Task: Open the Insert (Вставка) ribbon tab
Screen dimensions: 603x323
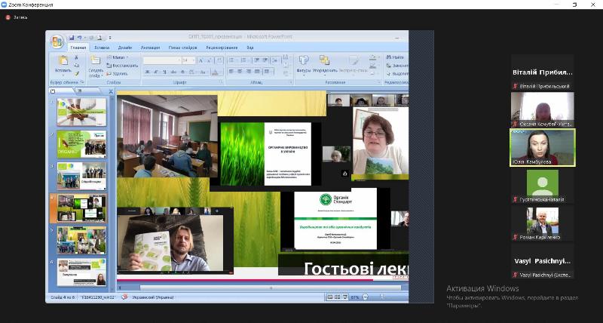Action: (102, 48)
